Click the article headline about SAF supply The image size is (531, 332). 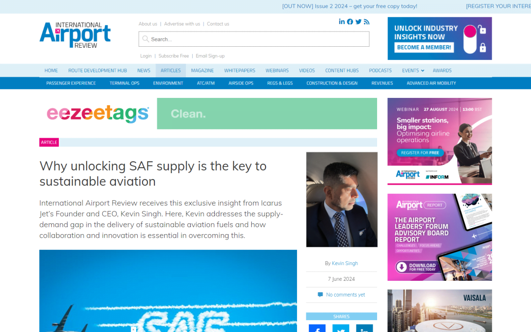[x=153, y=174]
